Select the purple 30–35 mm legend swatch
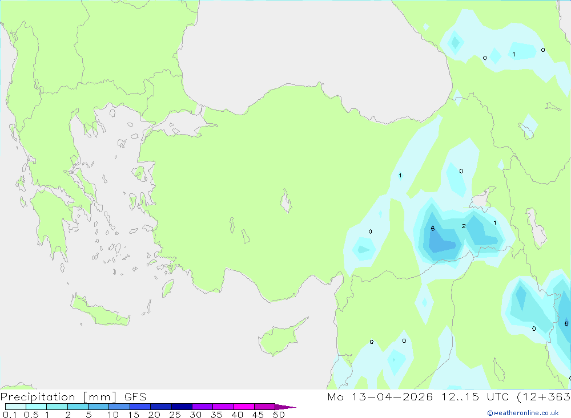The width and height of the screenshot is (571, 418). click(202, 407)
